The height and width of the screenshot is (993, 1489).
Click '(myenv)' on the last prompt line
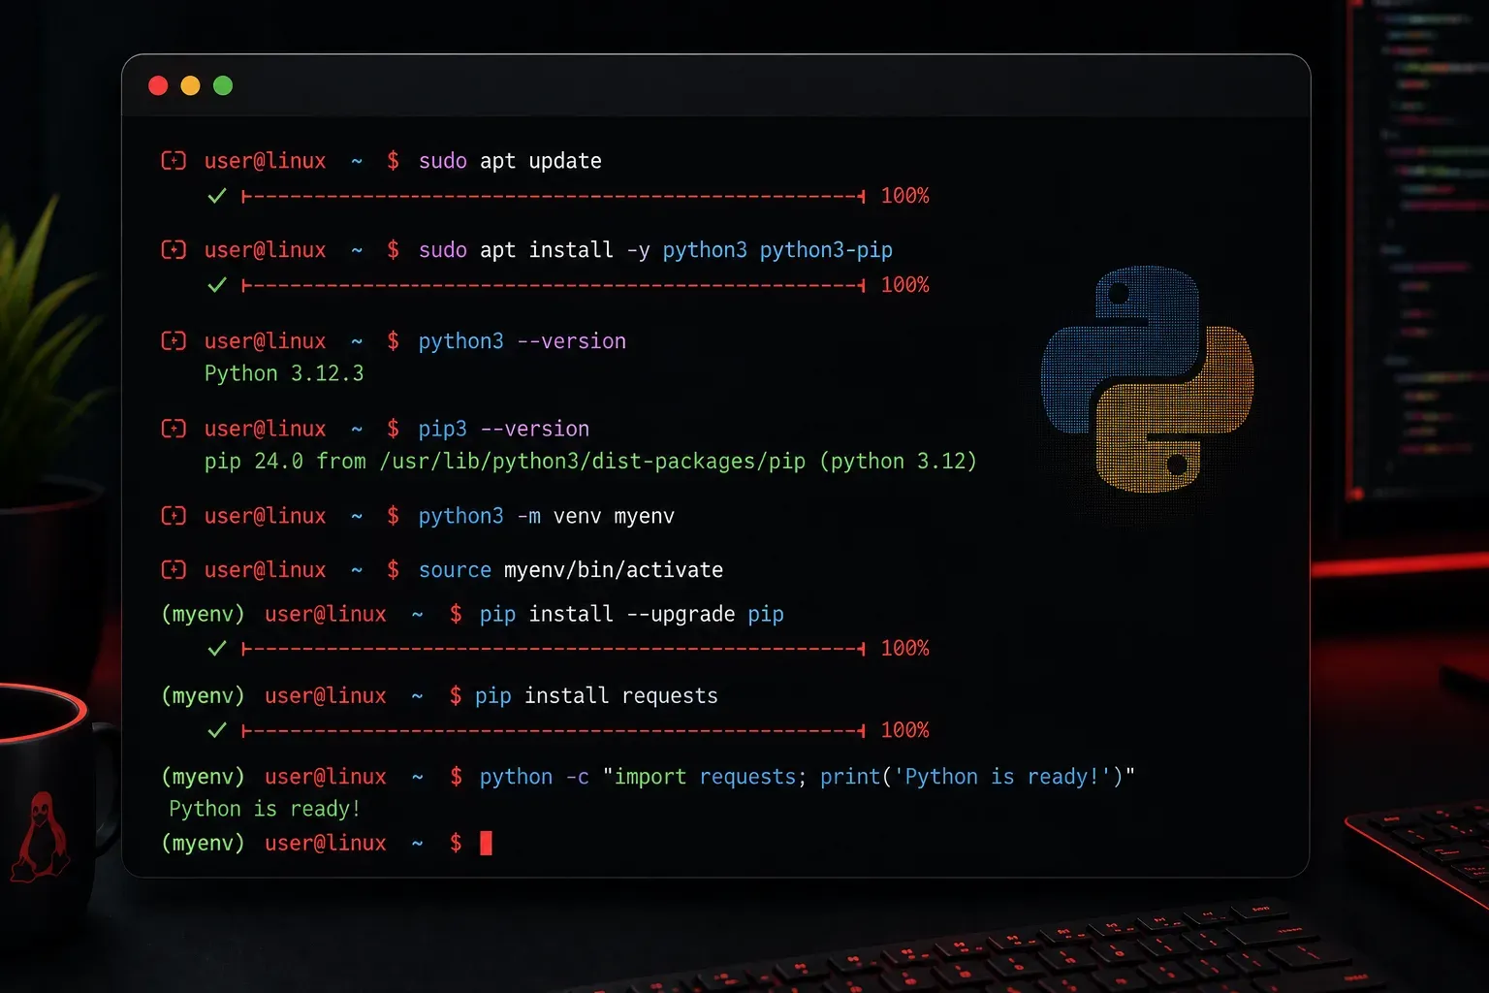point(203,844)
